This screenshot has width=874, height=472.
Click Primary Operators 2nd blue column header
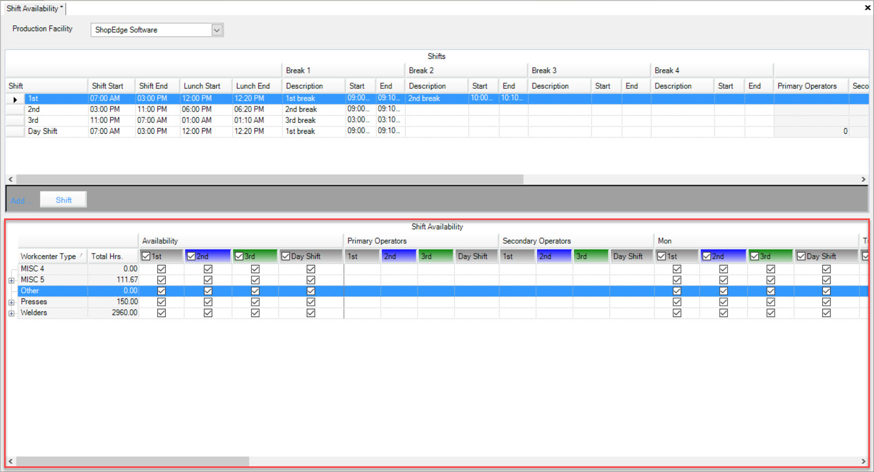pyautogui.click(x=399, y=256)
